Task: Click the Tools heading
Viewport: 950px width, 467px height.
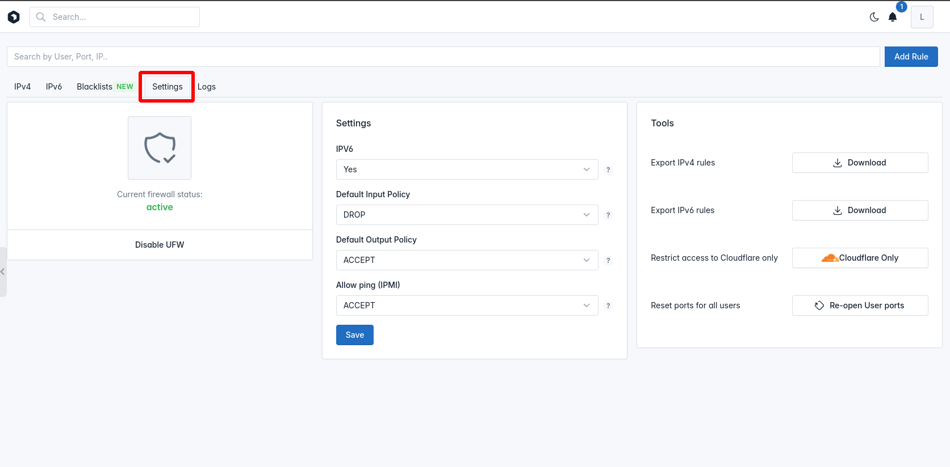Action: (x=662, y=123)
